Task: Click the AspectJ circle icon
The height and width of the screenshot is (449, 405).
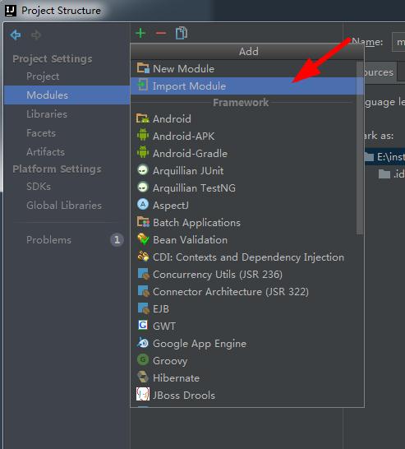Action: coord(143,205)
